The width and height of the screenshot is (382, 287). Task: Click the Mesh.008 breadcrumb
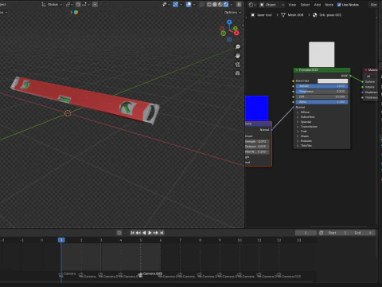292,15
